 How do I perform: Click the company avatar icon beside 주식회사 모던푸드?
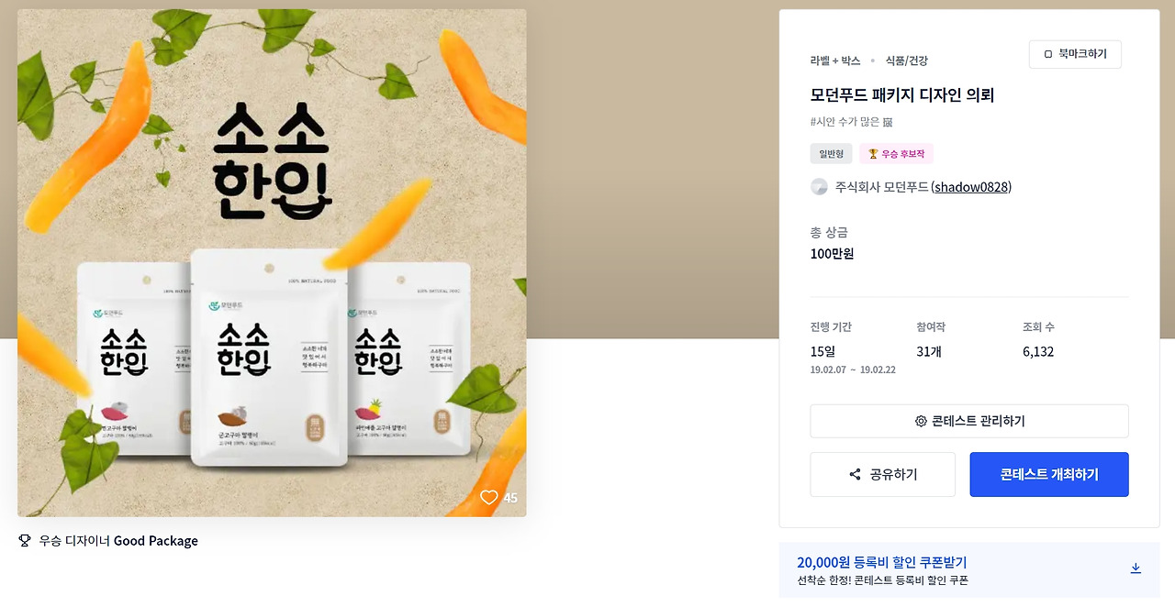click(x=819, y=187)
